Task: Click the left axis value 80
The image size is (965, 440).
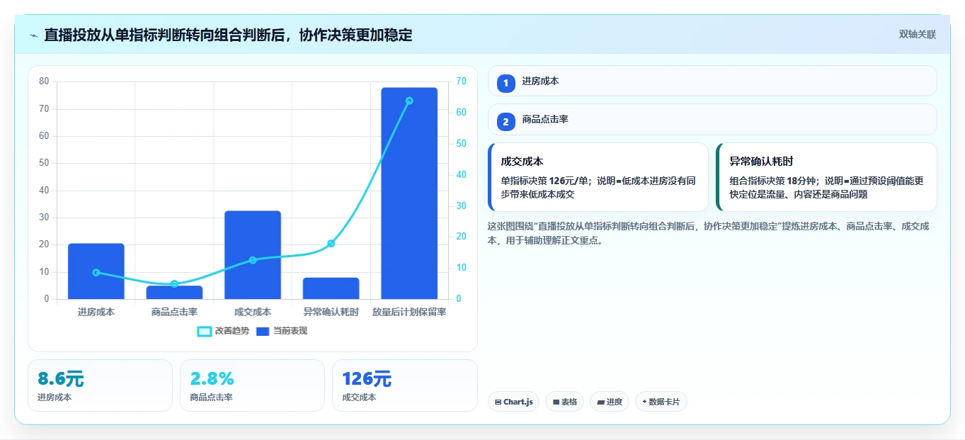Action: pos(44,81)
